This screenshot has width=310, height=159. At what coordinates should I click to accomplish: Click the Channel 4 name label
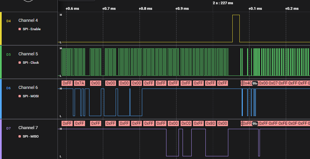pos(28,20)
